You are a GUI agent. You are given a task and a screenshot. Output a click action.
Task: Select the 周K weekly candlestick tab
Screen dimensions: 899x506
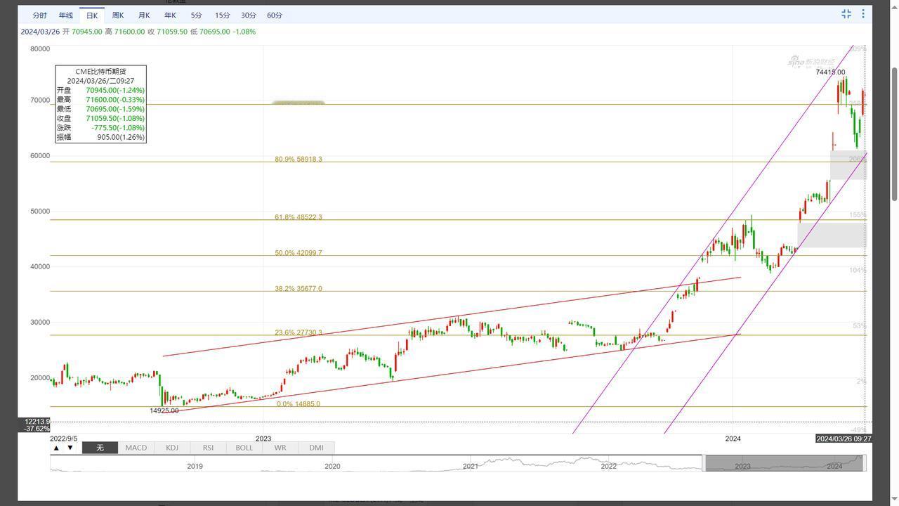click(118, 15)
